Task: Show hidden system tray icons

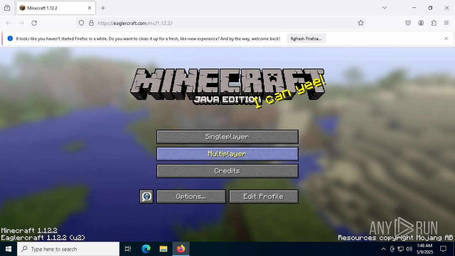Action: tap(383, 249)
